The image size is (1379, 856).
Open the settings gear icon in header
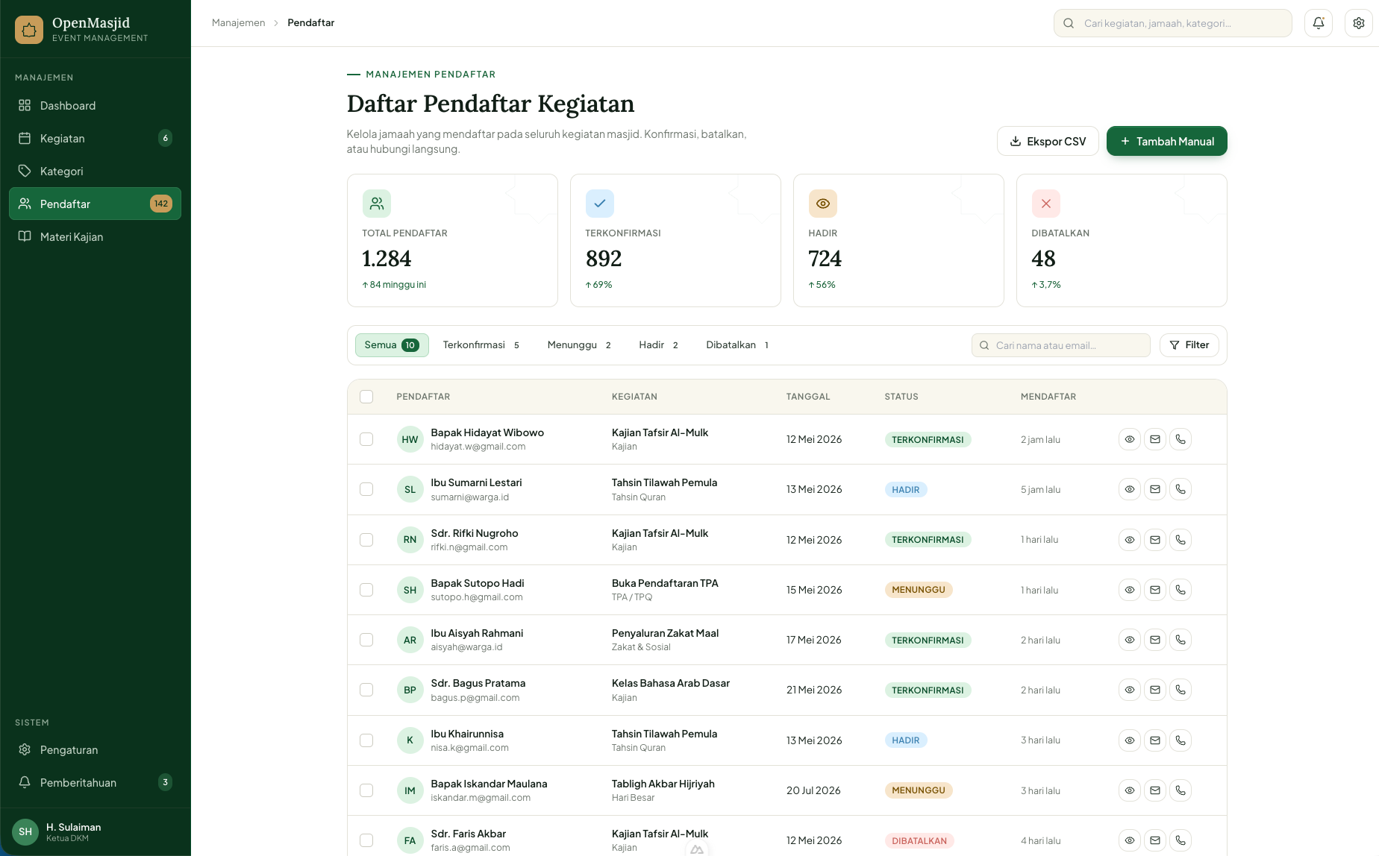pyautogui.click(x=1359, y=23)
